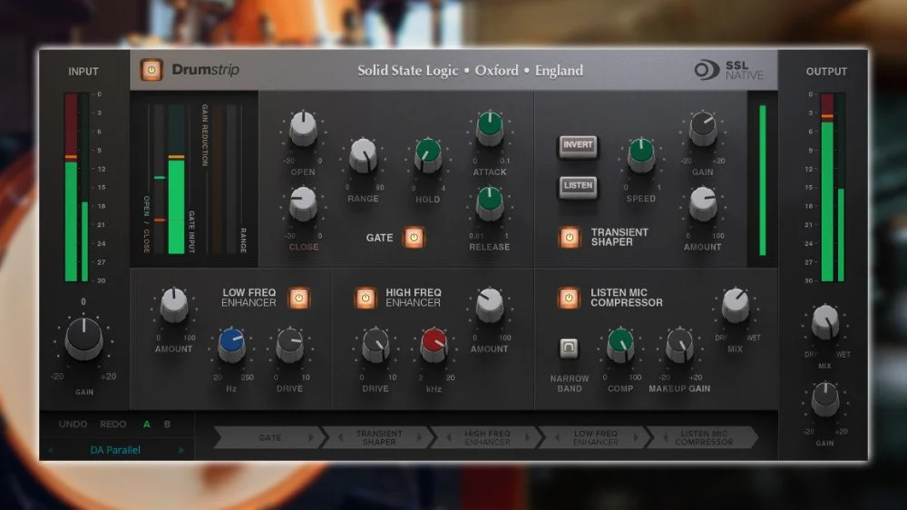907x510 pixels.
Task: Move TRANSIENT SHAPER block left in order
Action: pyautogui.click(x=340, y=437)
